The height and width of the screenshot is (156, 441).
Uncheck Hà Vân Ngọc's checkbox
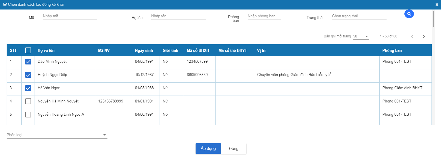(28, 88)
